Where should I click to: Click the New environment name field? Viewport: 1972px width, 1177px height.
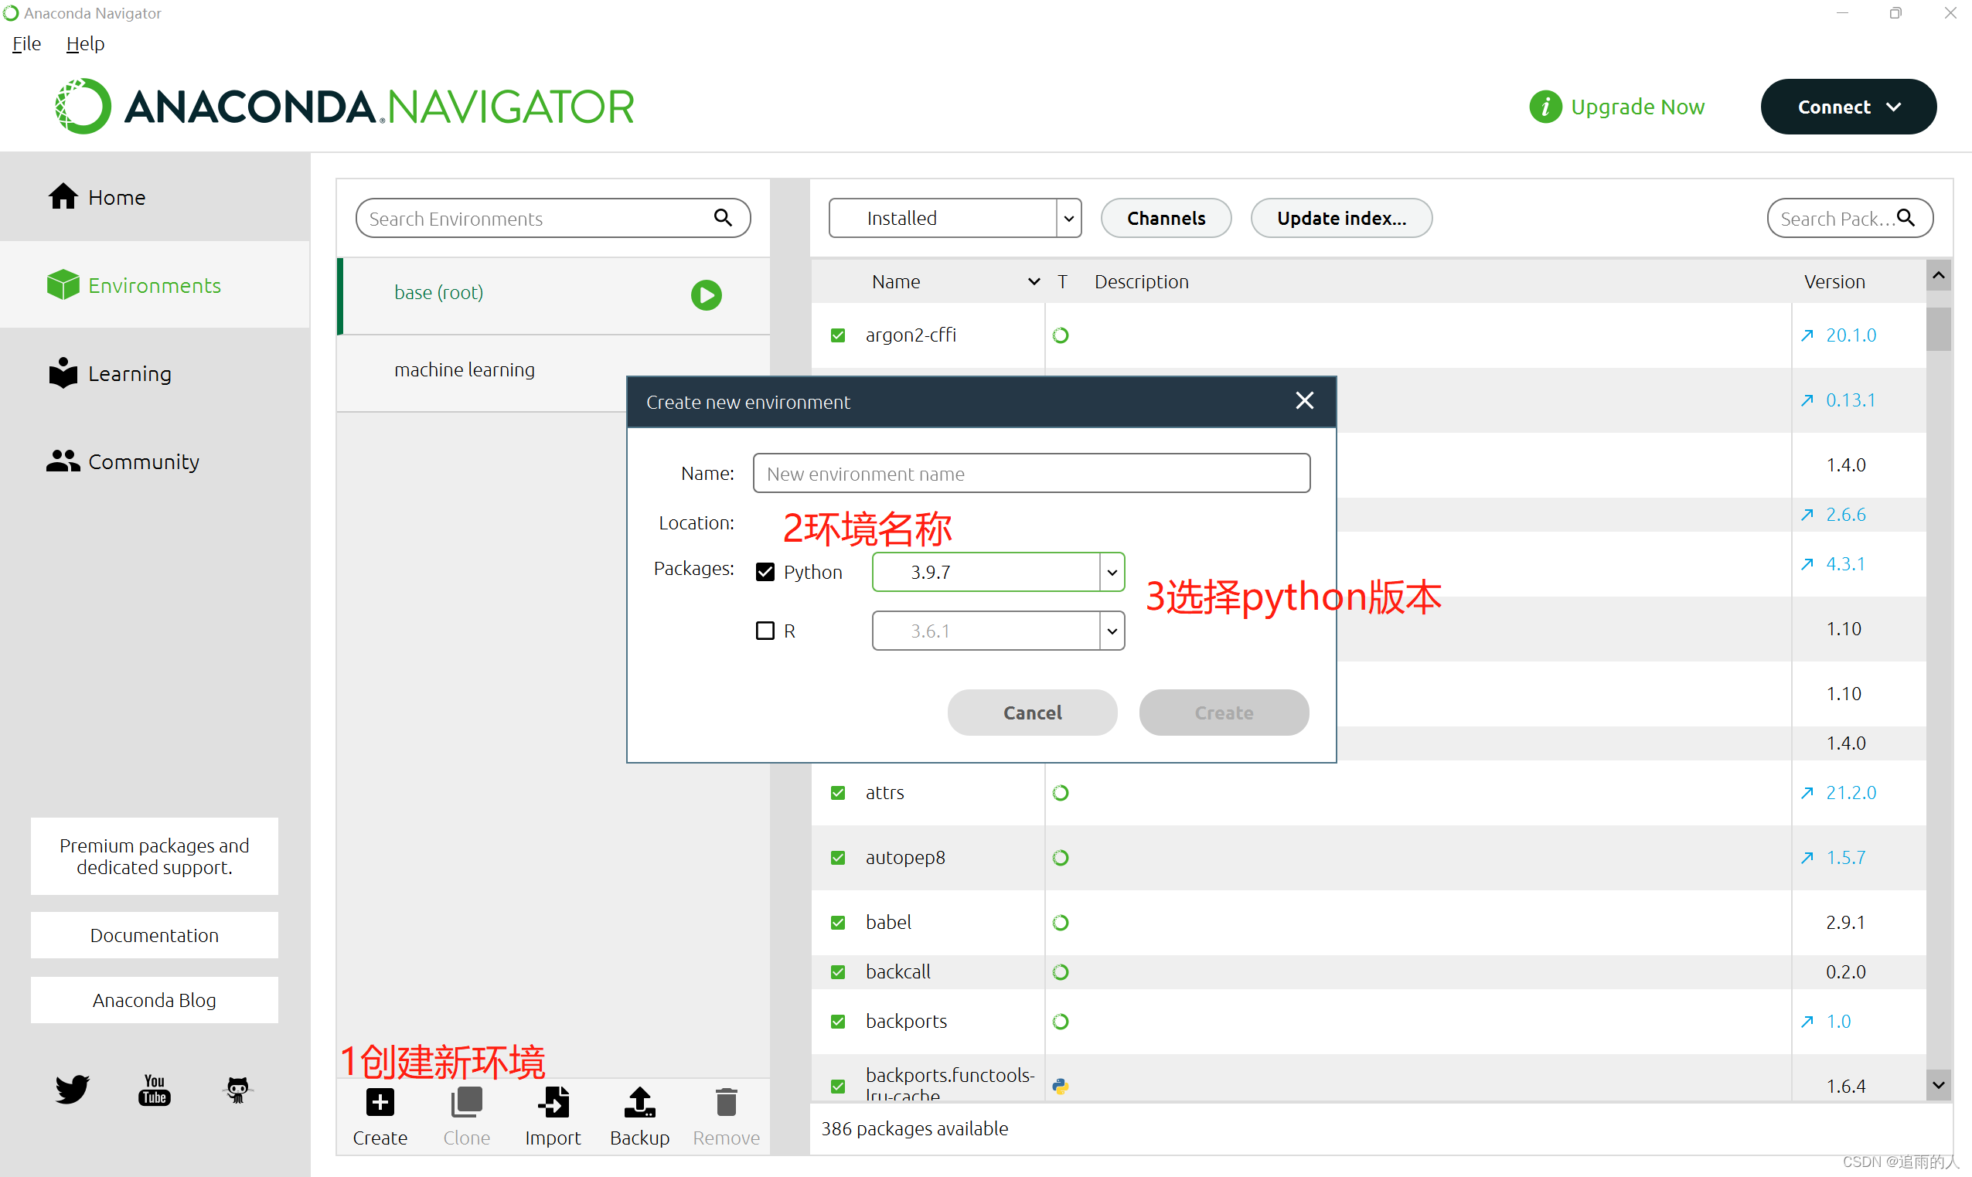tap(1030, 474)
